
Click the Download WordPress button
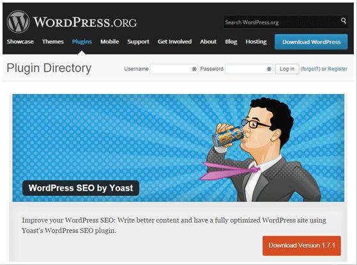(311, 42)
